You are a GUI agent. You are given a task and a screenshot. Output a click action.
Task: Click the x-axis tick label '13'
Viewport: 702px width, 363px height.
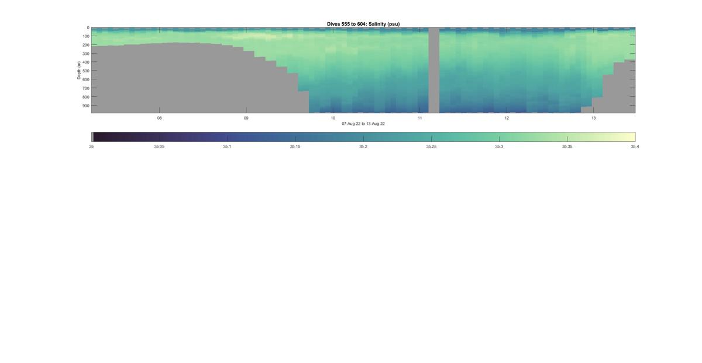point(593,118)
